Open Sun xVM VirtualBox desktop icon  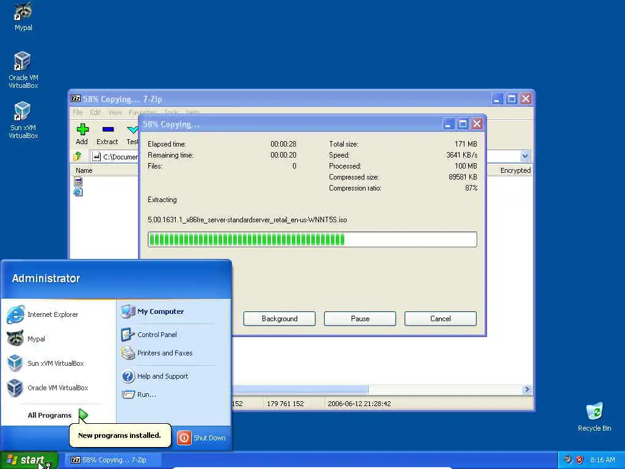23,120
